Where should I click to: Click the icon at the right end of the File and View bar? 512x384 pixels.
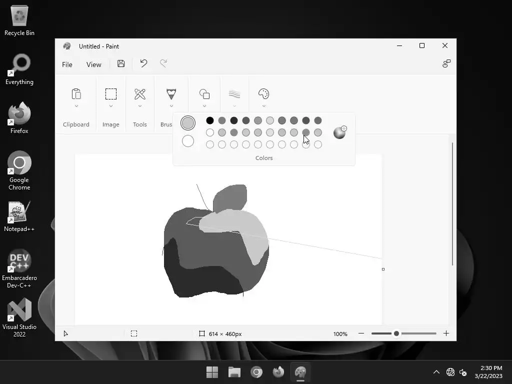pyautogui.click(x=446, y=63)
